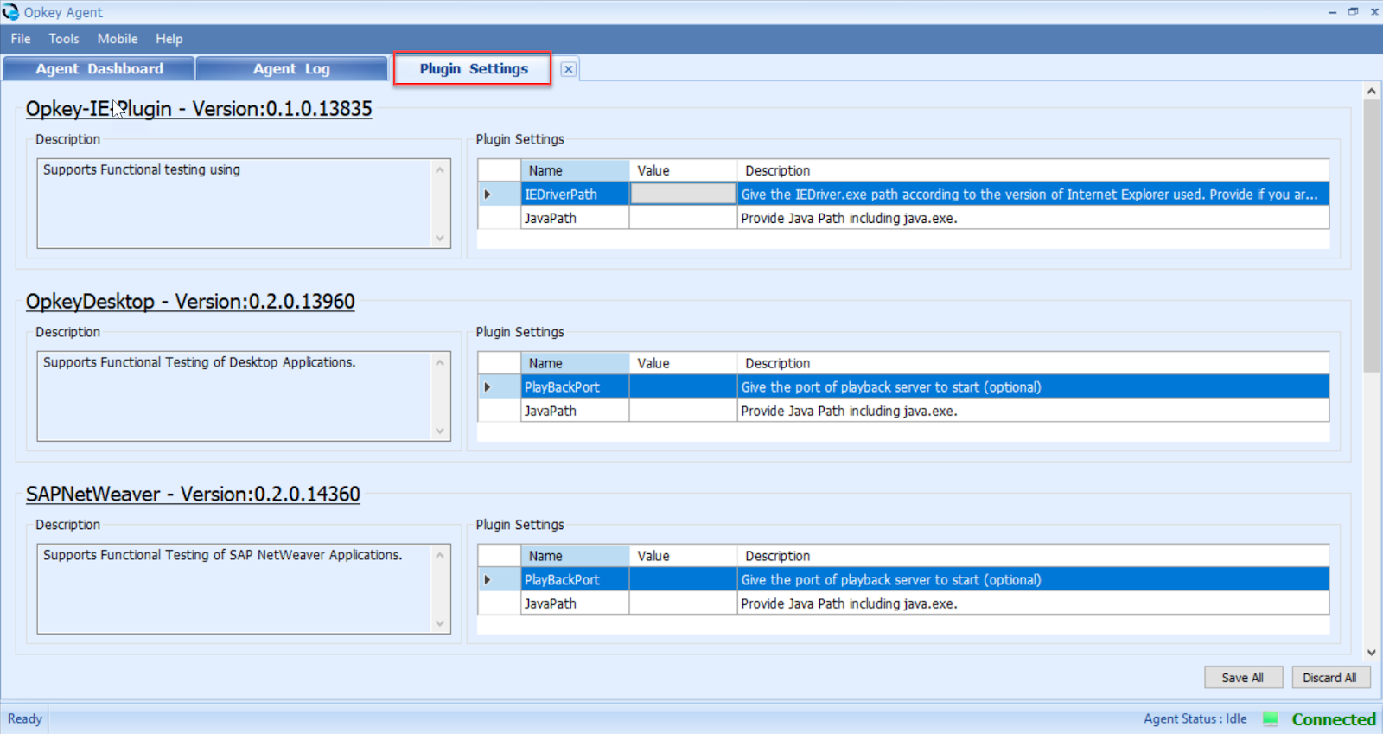Click Value column header in Opkey-IE table
The width and height of the screenshot is (1383, 734).
click(683, 171)
